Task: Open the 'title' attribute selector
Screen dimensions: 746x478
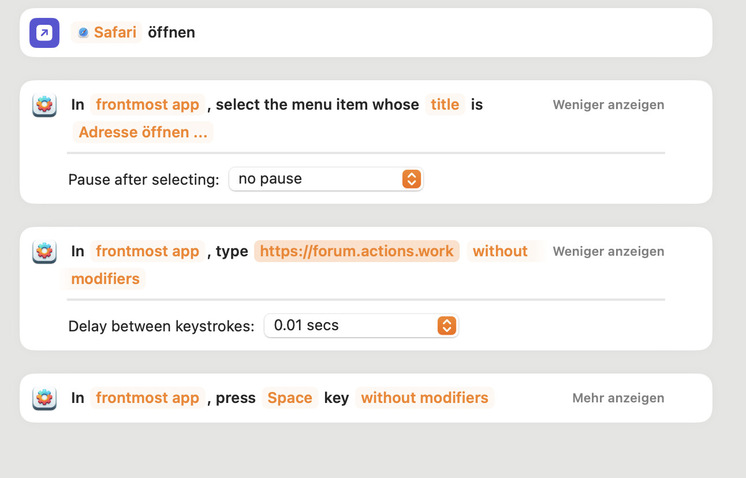Action: tap(445, 104)
